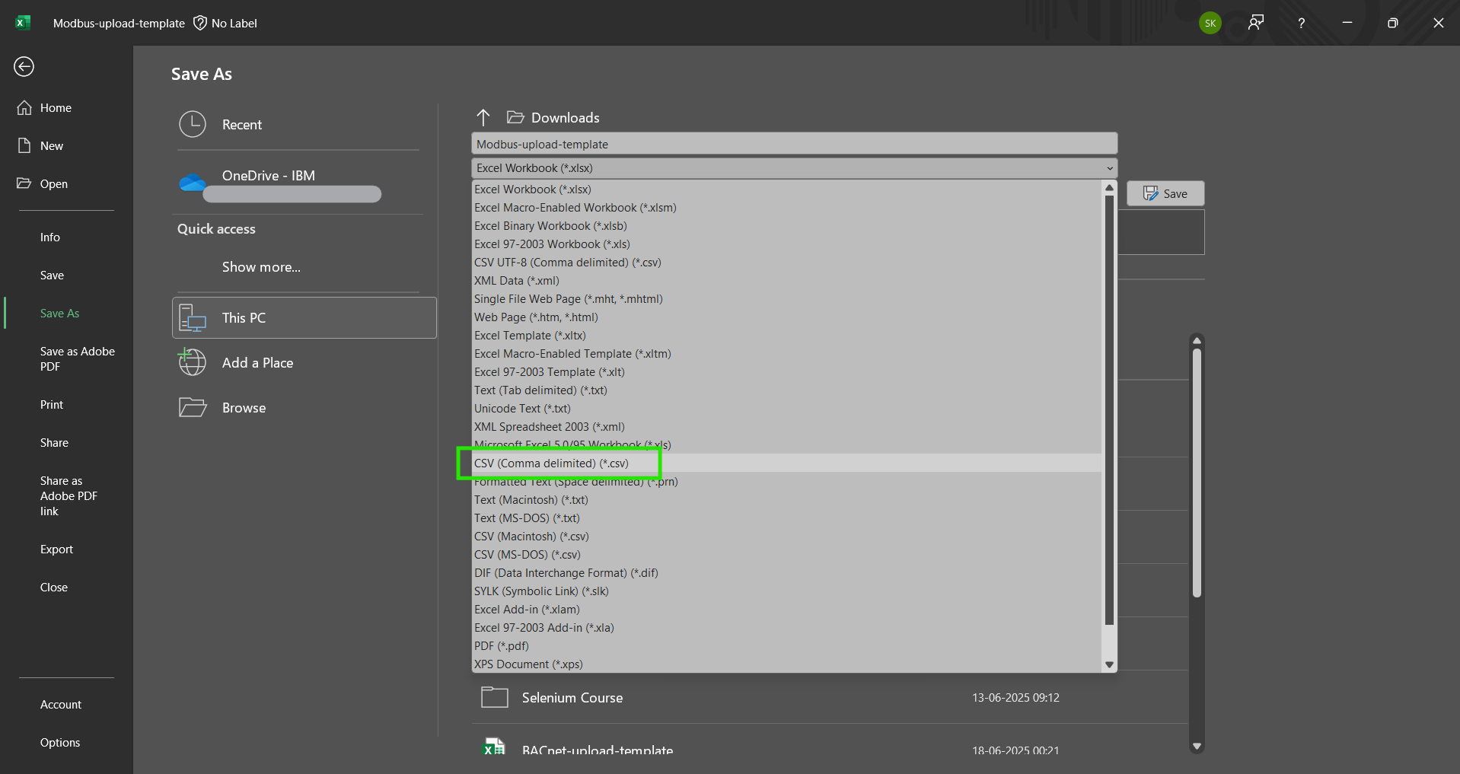Open the Print page

(52, 405)
